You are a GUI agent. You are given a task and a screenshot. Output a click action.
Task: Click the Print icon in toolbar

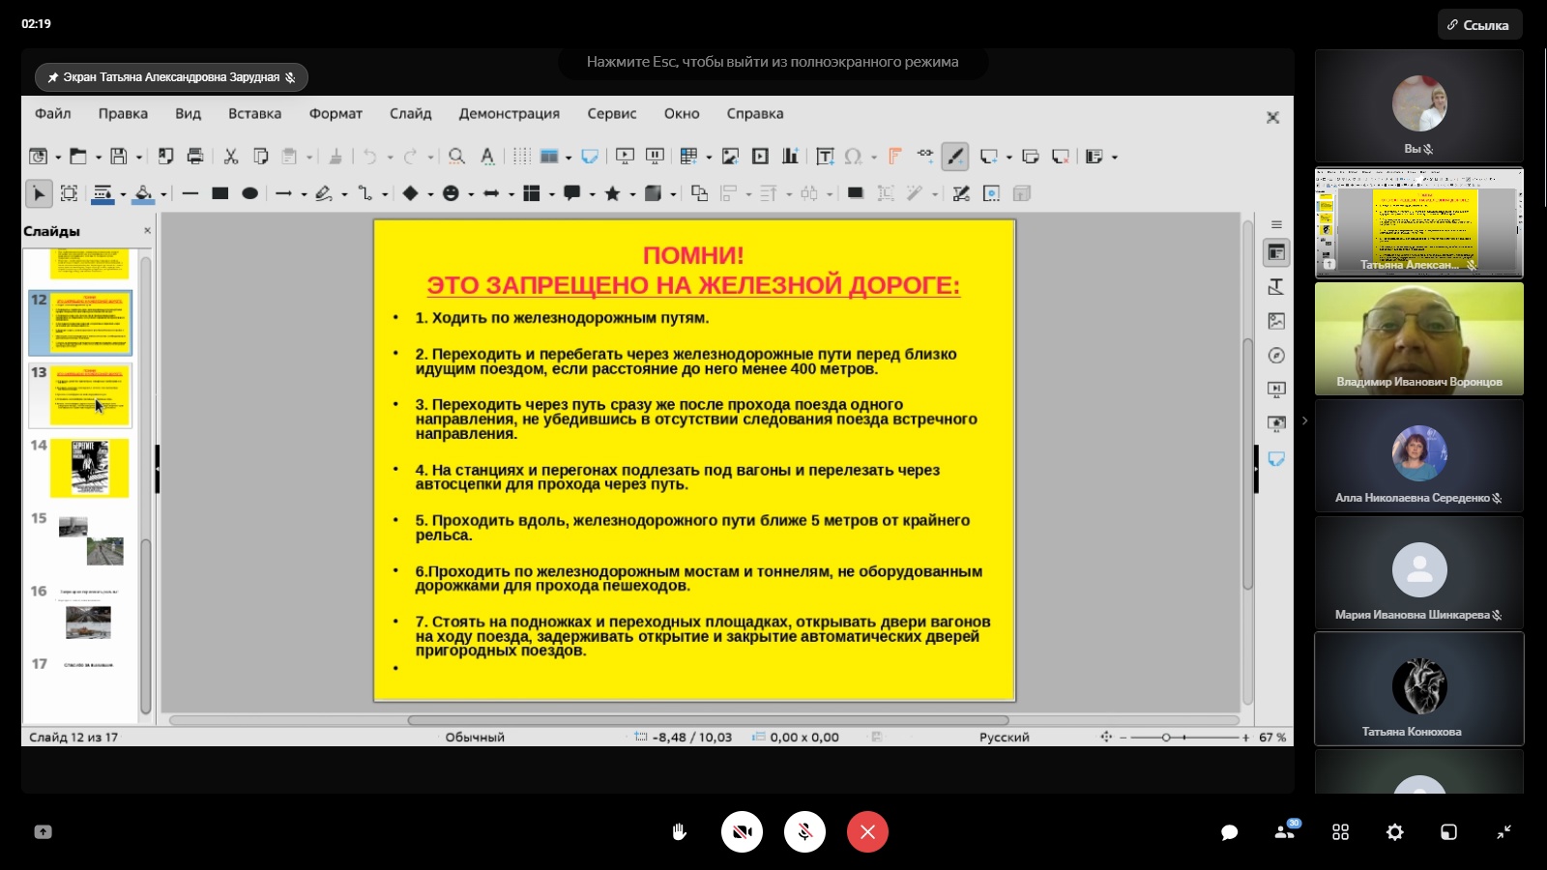pyautogui.click(x=195, y=156)
